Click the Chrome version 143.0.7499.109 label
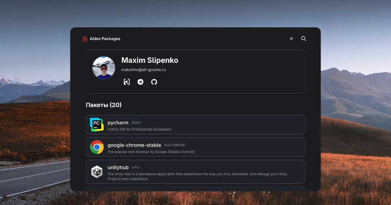Image resolution: width=391 pixels, height=205 pixels. pos(174,145)
